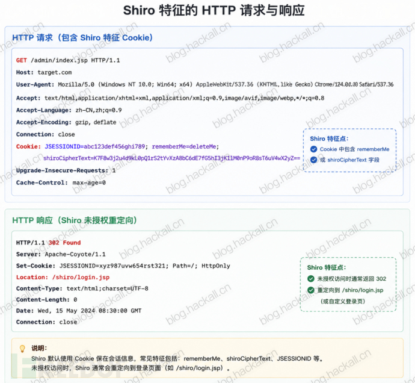The image size is (415, 383).
Task: Click the '(或自定义登录页)' note text
Action: [343, 301]
